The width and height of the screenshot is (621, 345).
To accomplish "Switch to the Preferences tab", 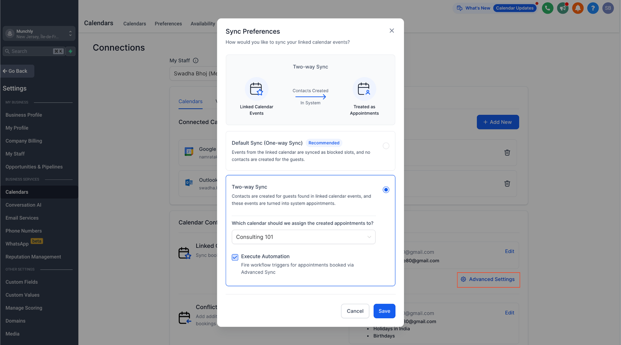I will [x=168, y=24].
